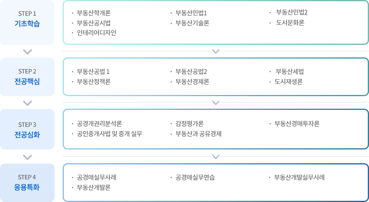Select the STEP 1 기초학습 tile
This screenshot has width=369, height=202.
27,22
